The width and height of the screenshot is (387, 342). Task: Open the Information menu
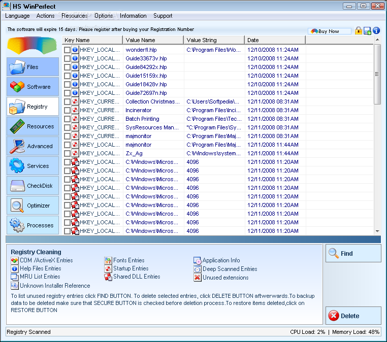(133, 16)
